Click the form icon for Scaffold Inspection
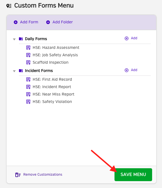Viewport: 162px width, 188px height. pyautogui.click(x=28, y=63)
